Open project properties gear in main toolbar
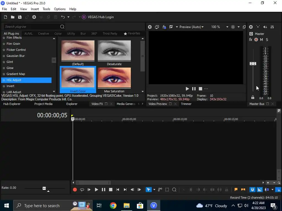Screen dimensions: 282x211 click(x=34, y=17)
